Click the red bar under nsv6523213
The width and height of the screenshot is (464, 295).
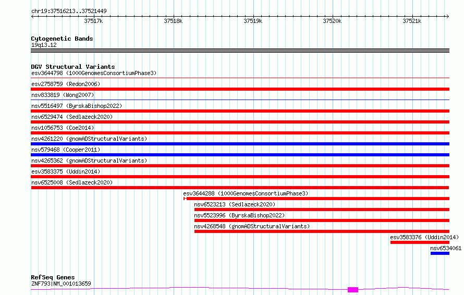click(x=322, y=210)
